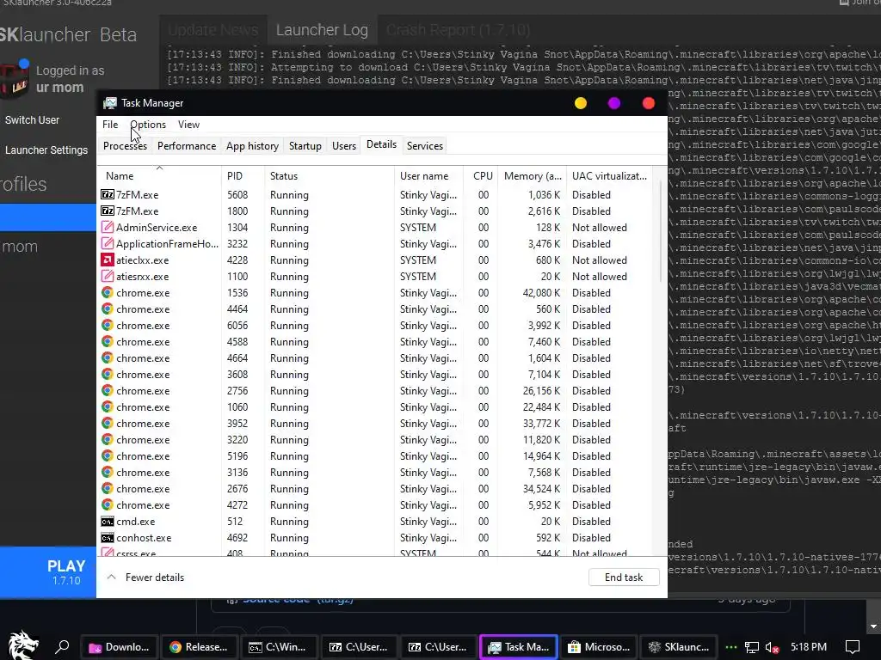This screenshot has width=881, height=660.
Task: Click the End task button
Action: [624, 577]
